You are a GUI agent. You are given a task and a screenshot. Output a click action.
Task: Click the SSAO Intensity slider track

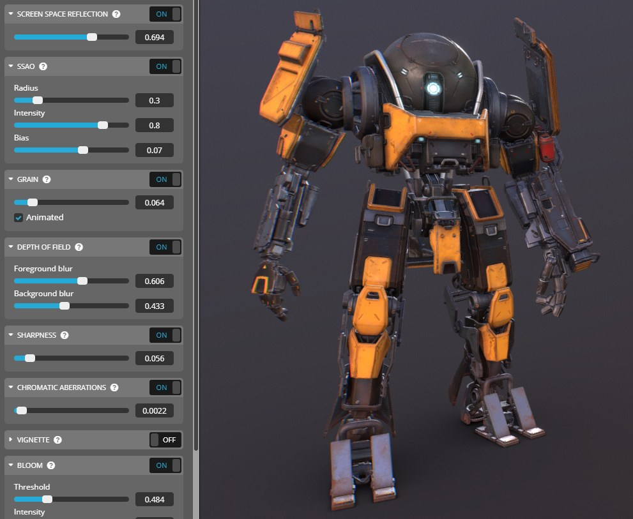click(x=72, y=125)
